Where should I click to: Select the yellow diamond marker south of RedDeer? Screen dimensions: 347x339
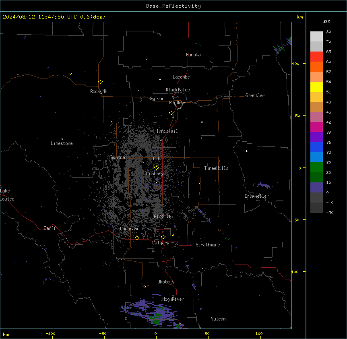tap(171, 113)
